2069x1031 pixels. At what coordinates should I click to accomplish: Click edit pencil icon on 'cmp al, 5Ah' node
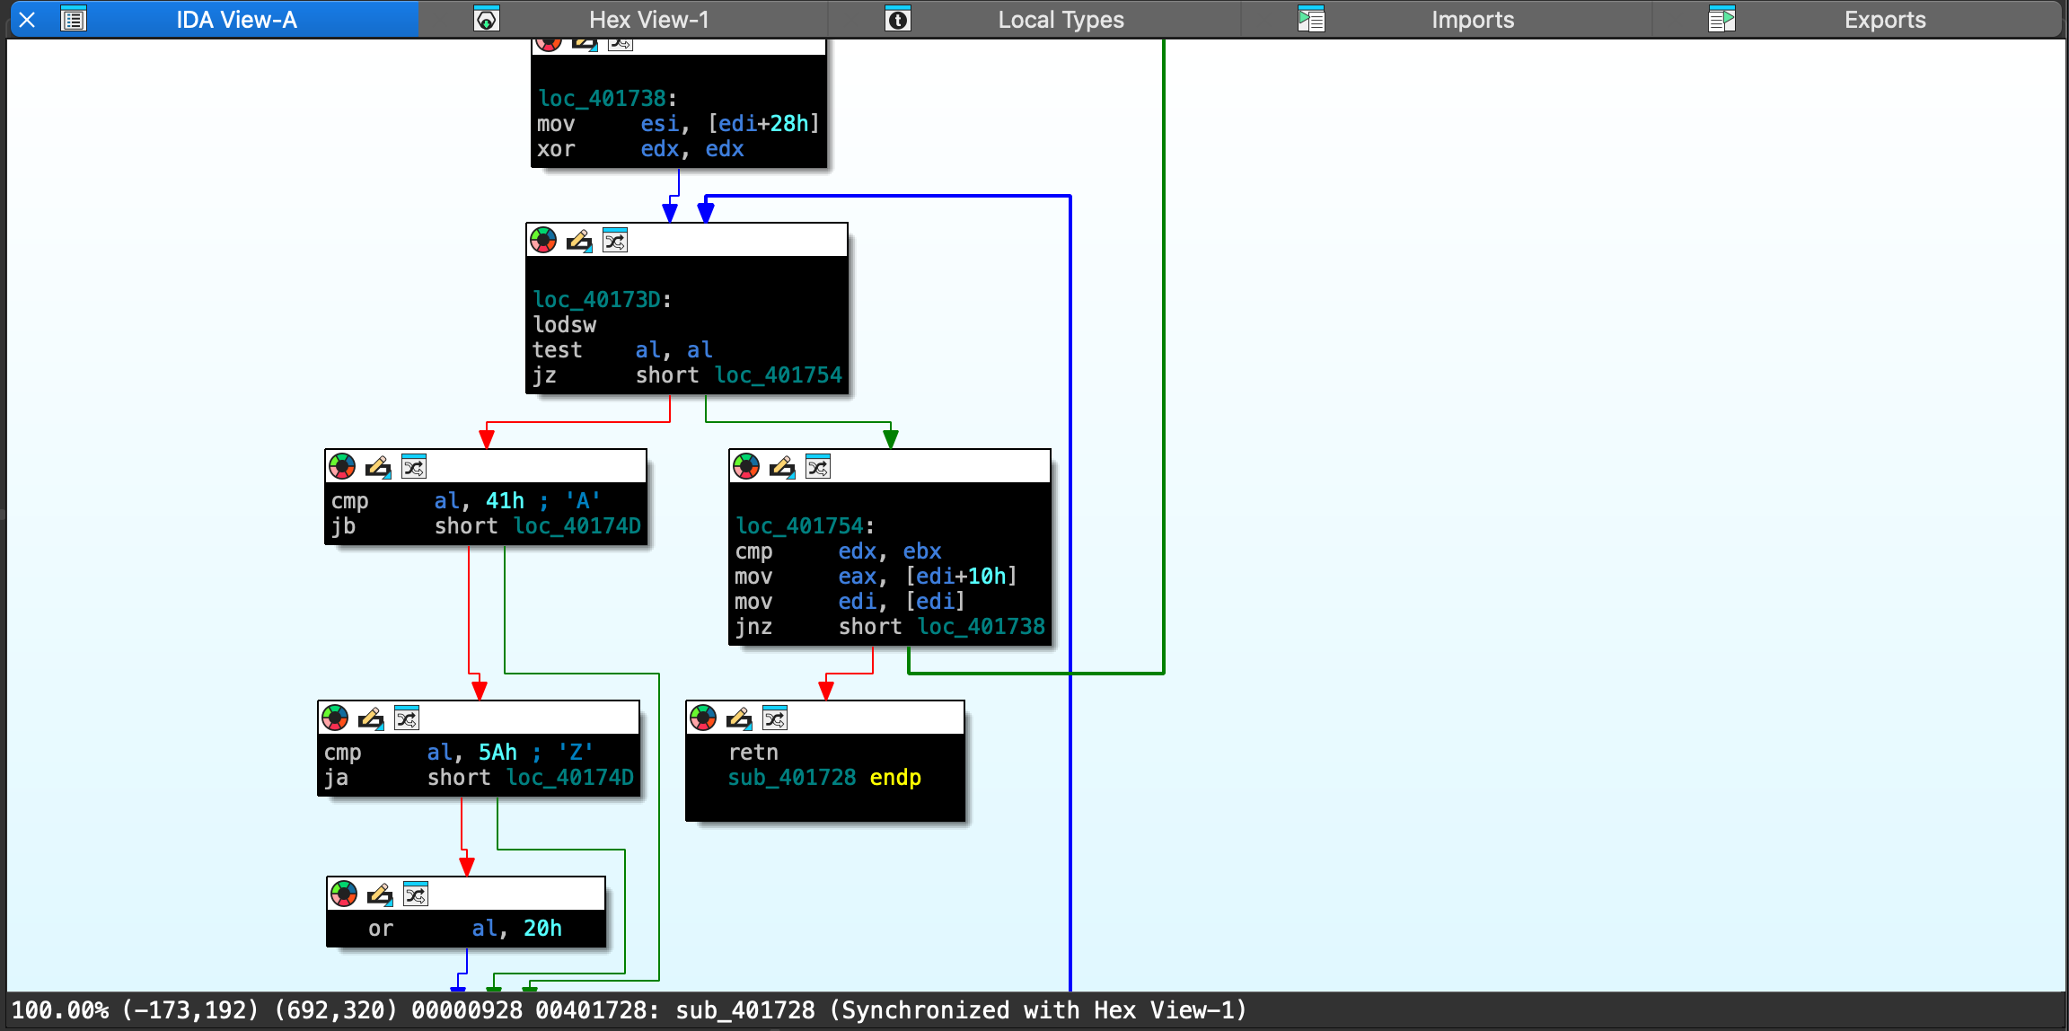[x=371, y=718]
